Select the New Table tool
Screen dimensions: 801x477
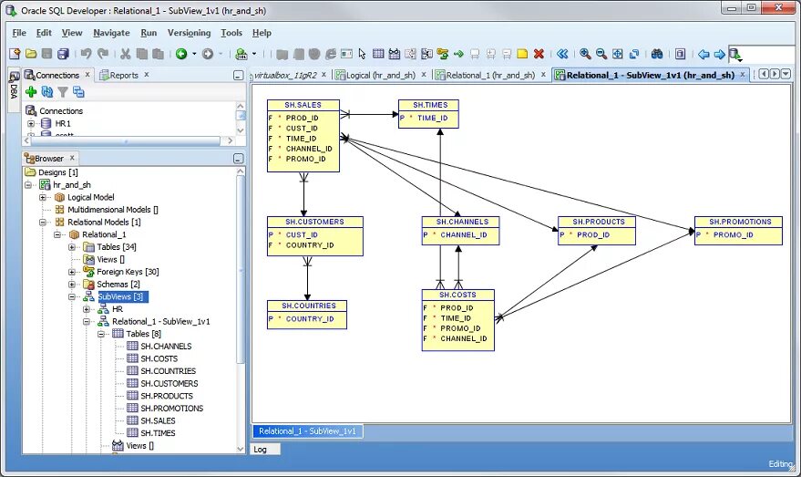(x=378, y=54)
